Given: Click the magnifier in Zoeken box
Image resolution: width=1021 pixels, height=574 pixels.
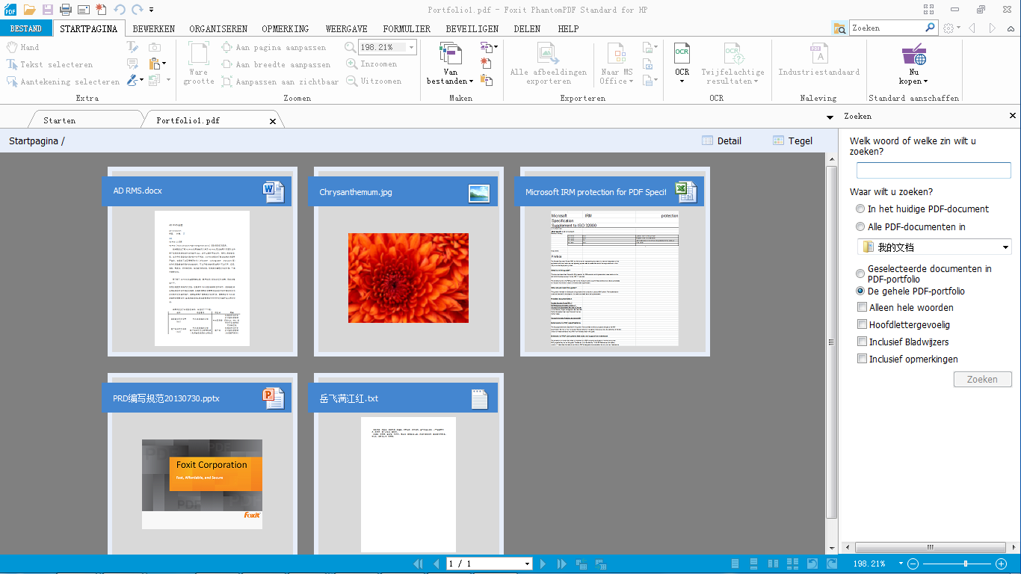Looking at the screenshot, I should click(931, 28).
